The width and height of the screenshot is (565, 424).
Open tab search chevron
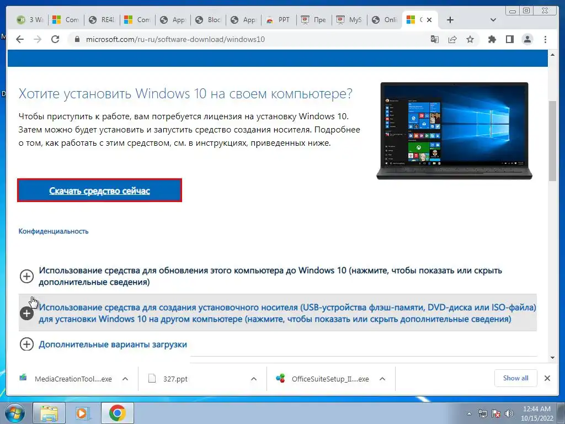tap(493, 20)
